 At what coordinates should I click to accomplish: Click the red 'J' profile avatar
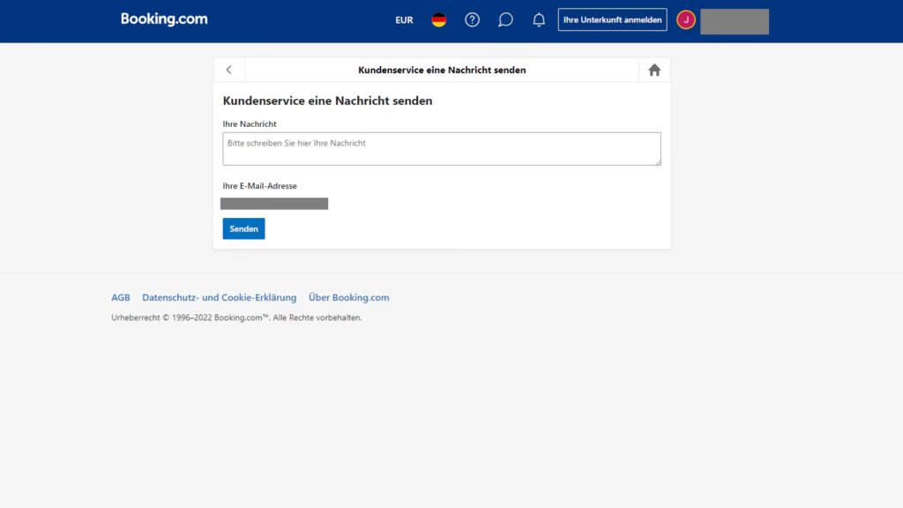tap(686, 20)
